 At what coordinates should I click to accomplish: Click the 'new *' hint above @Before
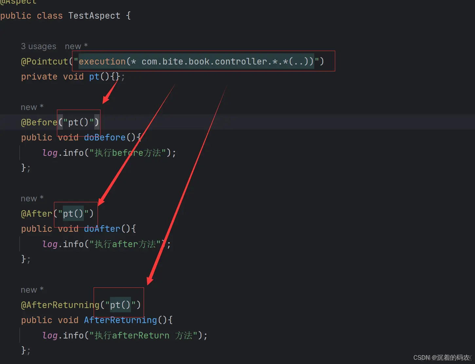click(x=32, y=107)
